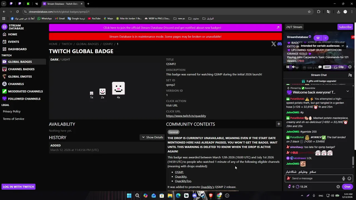Click the 2x badge preview image
The width and height of the screenshot is (356, 200).
pyautogui.click(x=103, y=92)
